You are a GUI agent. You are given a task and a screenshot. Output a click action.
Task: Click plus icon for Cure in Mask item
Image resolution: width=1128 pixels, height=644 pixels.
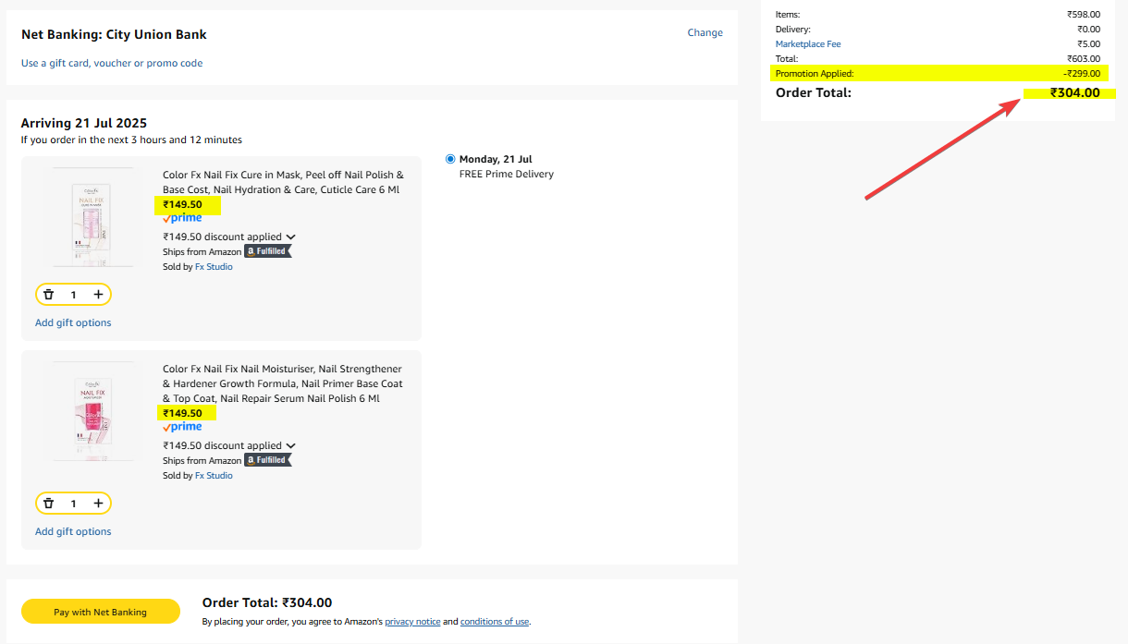[x=98, y=295]
